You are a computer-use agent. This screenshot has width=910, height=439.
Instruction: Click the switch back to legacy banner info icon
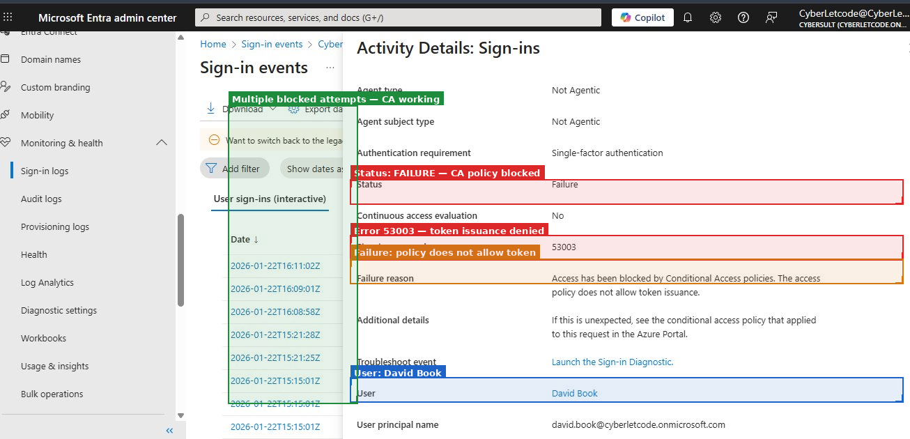(214, 140)
